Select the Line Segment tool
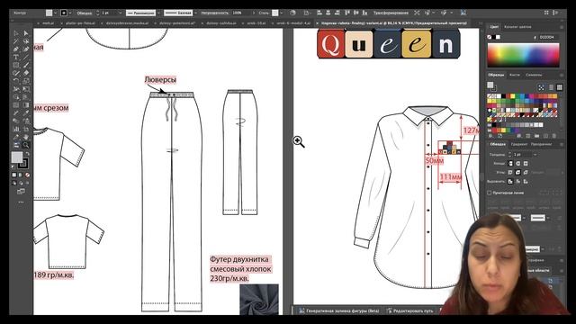576x324 pixels. (x=26, y=58)
